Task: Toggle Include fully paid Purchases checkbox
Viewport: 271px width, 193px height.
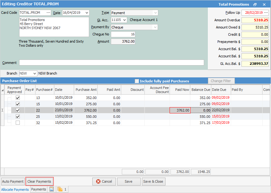Action: pyautogui.click(x=137, y=81)
